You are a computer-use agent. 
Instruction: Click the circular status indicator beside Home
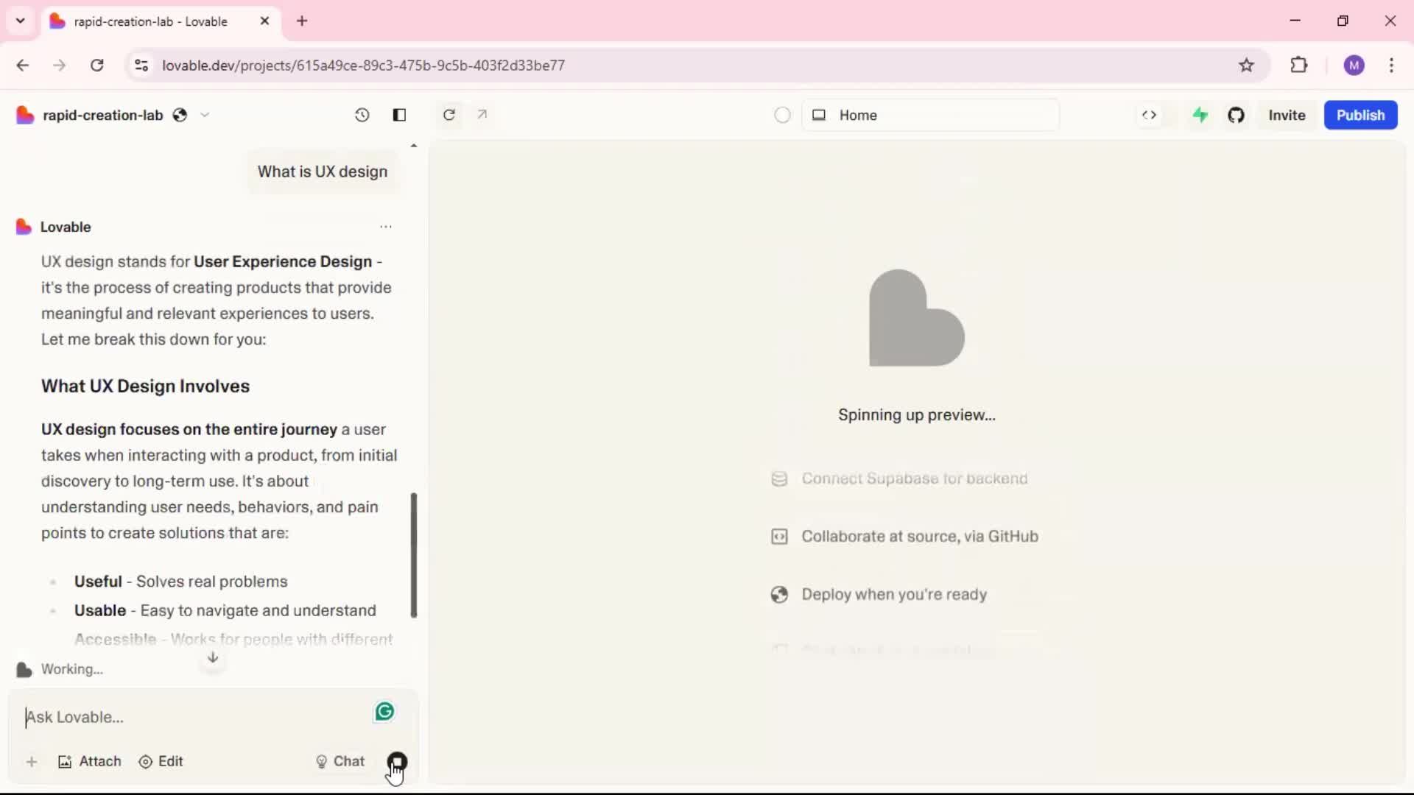(782, 115)
